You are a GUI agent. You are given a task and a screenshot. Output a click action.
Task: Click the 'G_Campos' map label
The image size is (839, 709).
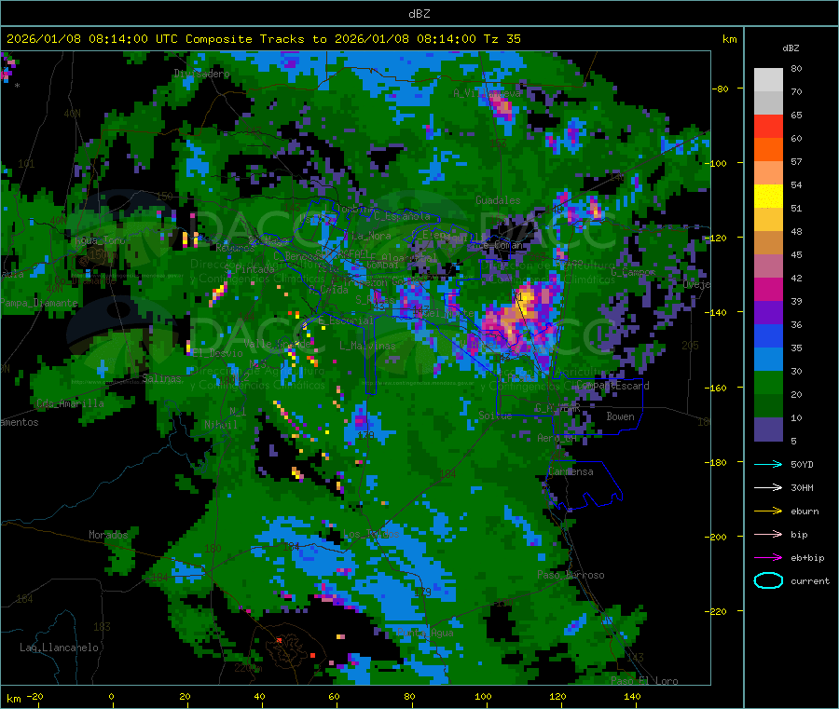(633, 272)
